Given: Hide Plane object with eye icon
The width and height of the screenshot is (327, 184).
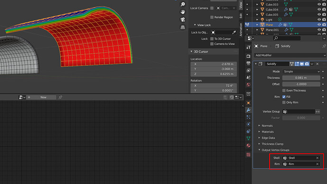Looking at the screenshot, I should coord(319,25).
